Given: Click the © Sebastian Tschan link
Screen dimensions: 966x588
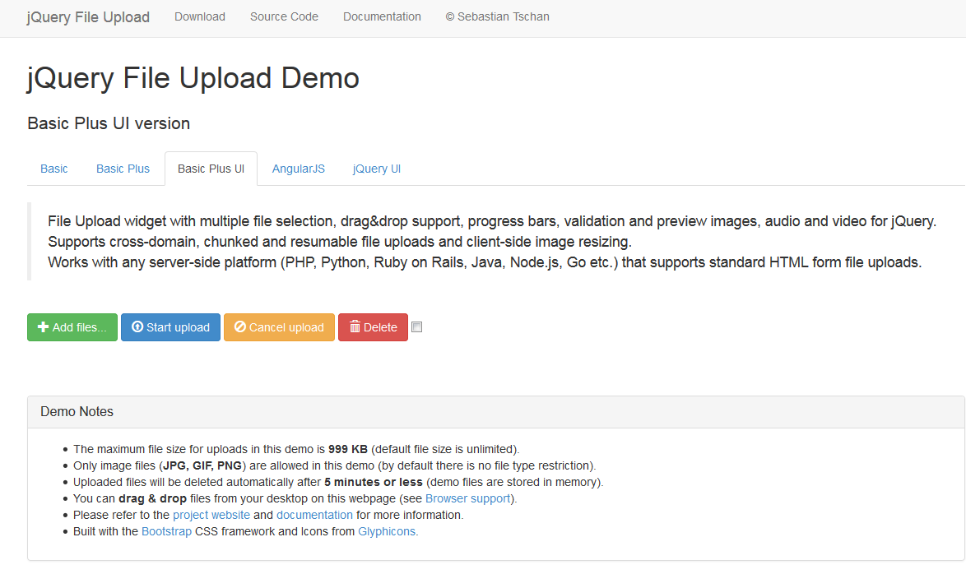Looking at the screenshot, I should pyautogui.click(x=497, y=16).
